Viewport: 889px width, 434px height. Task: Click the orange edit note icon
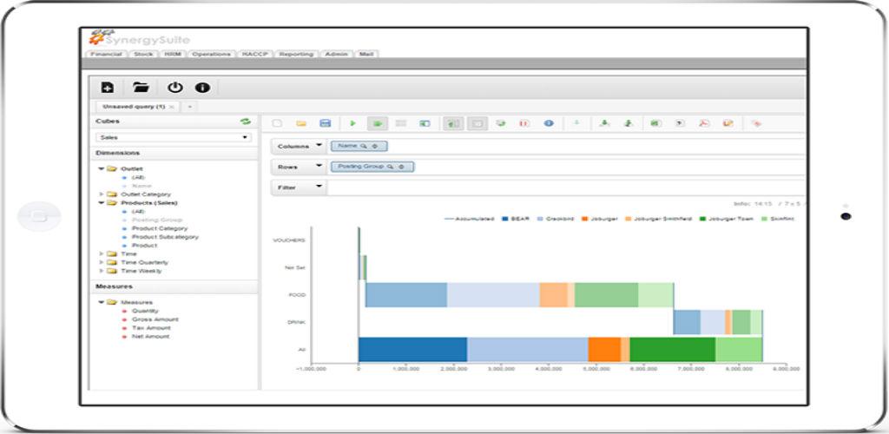(728, 123)
